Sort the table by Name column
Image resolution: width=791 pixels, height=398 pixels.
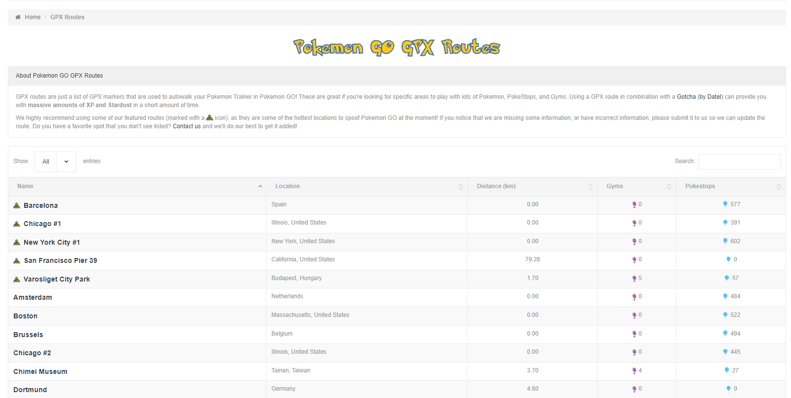pos(137,187)
